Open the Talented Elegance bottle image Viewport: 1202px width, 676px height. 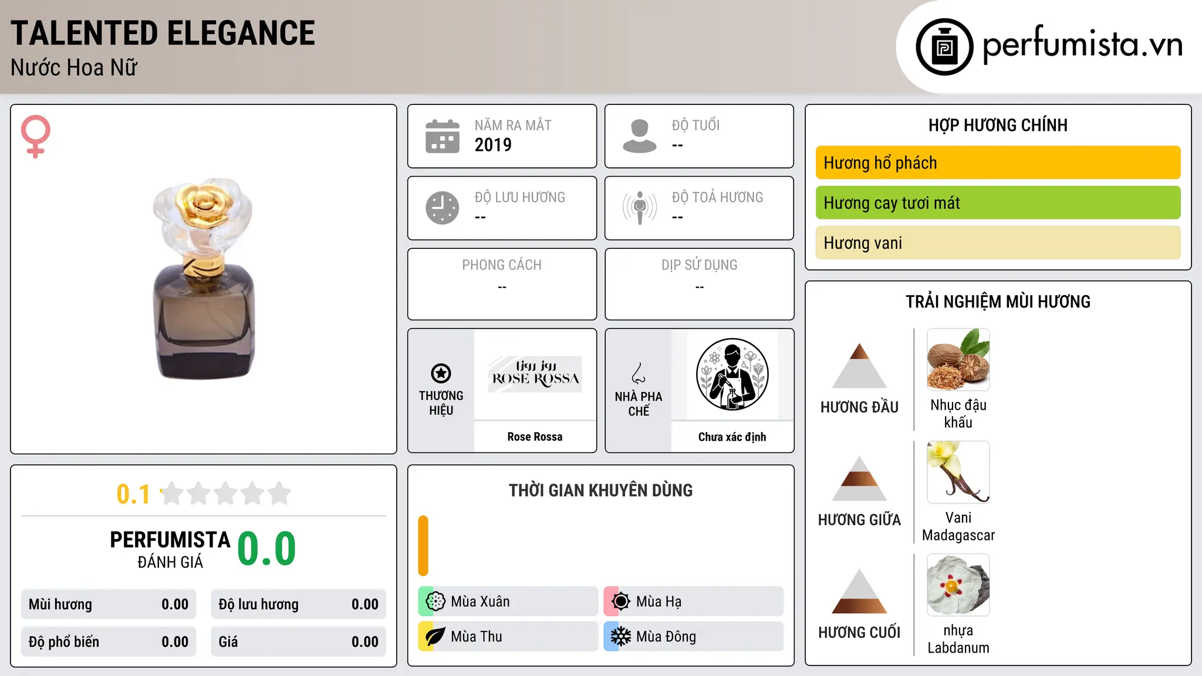click(x=203, y=279)
